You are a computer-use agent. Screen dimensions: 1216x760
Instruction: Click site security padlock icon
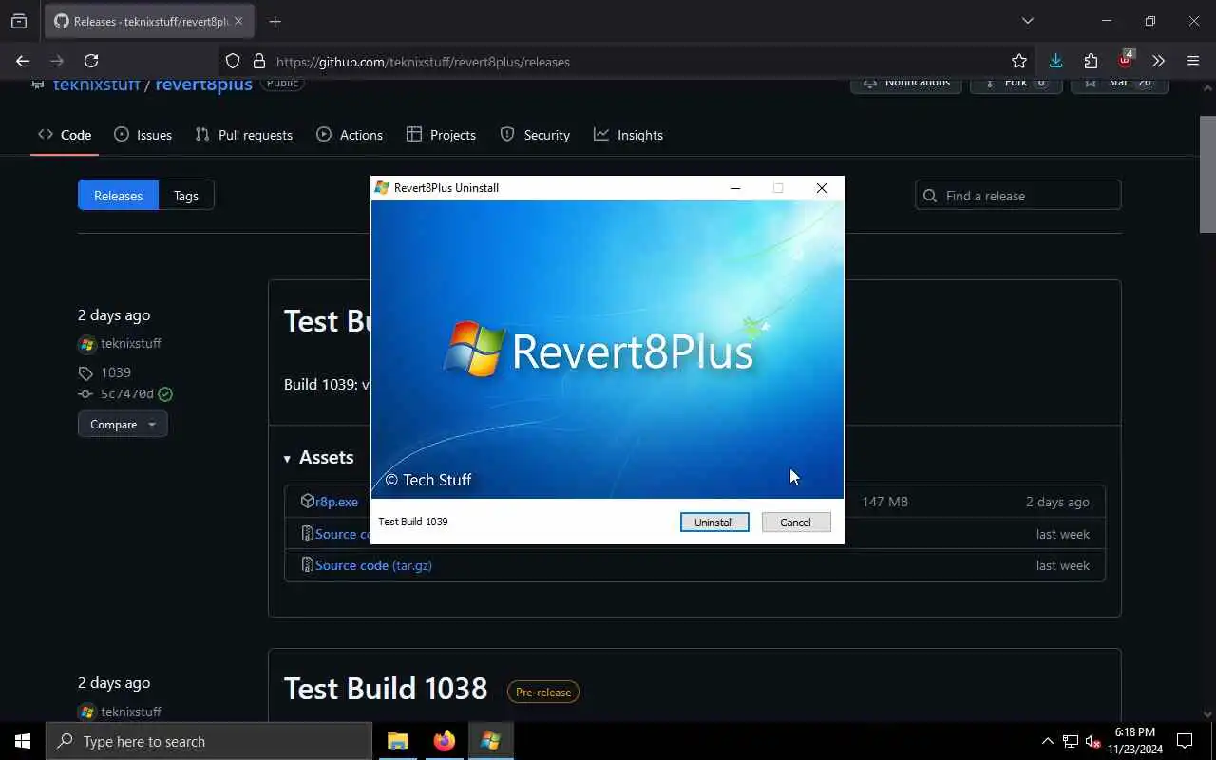point(258,61)
